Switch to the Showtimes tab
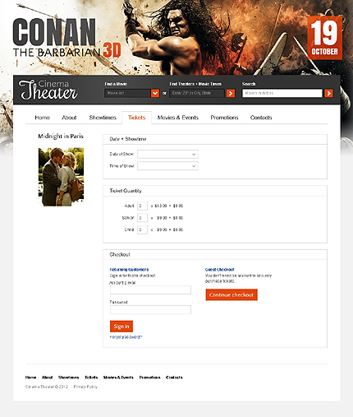Viewport: 353px width, 417px height. [x=103, y=118]
